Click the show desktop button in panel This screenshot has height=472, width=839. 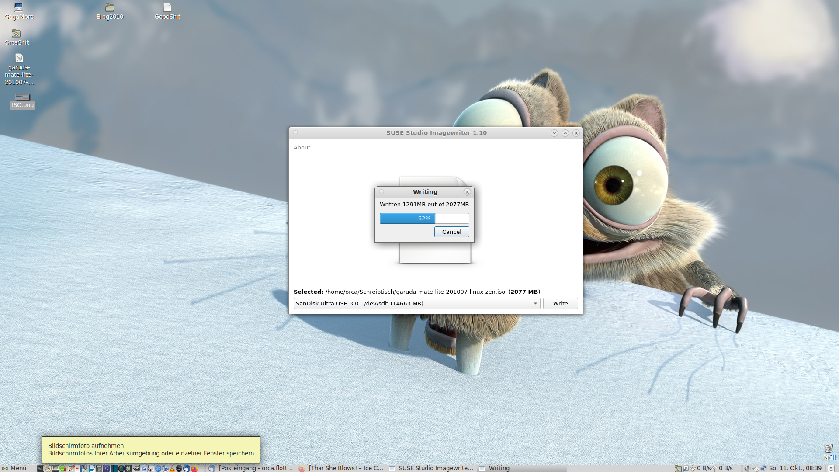pyautogui.click(x=831, y=468)
